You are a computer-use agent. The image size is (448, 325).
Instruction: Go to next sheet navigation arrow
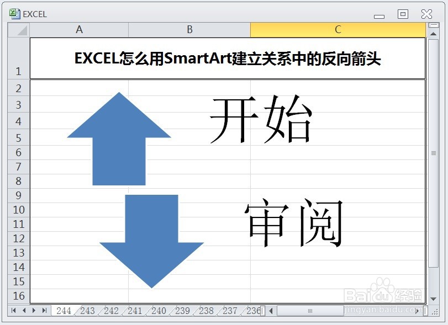[x=34, y=311]
